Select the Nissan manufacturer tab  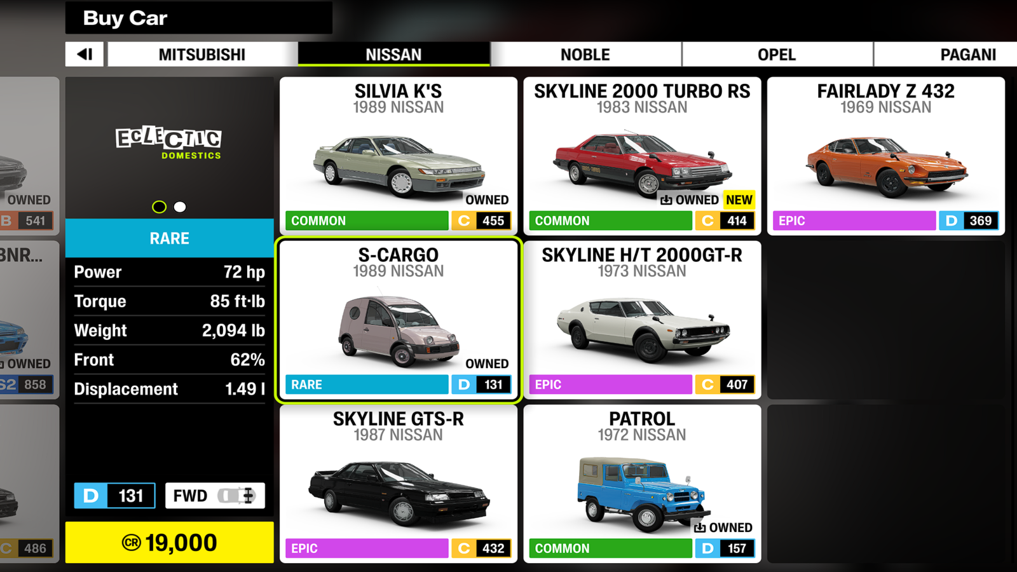394,55
